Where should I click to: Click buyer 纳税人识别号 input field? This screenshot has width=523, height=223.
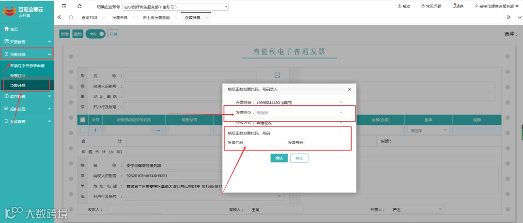pyautogui.click(x=204, y=86)
